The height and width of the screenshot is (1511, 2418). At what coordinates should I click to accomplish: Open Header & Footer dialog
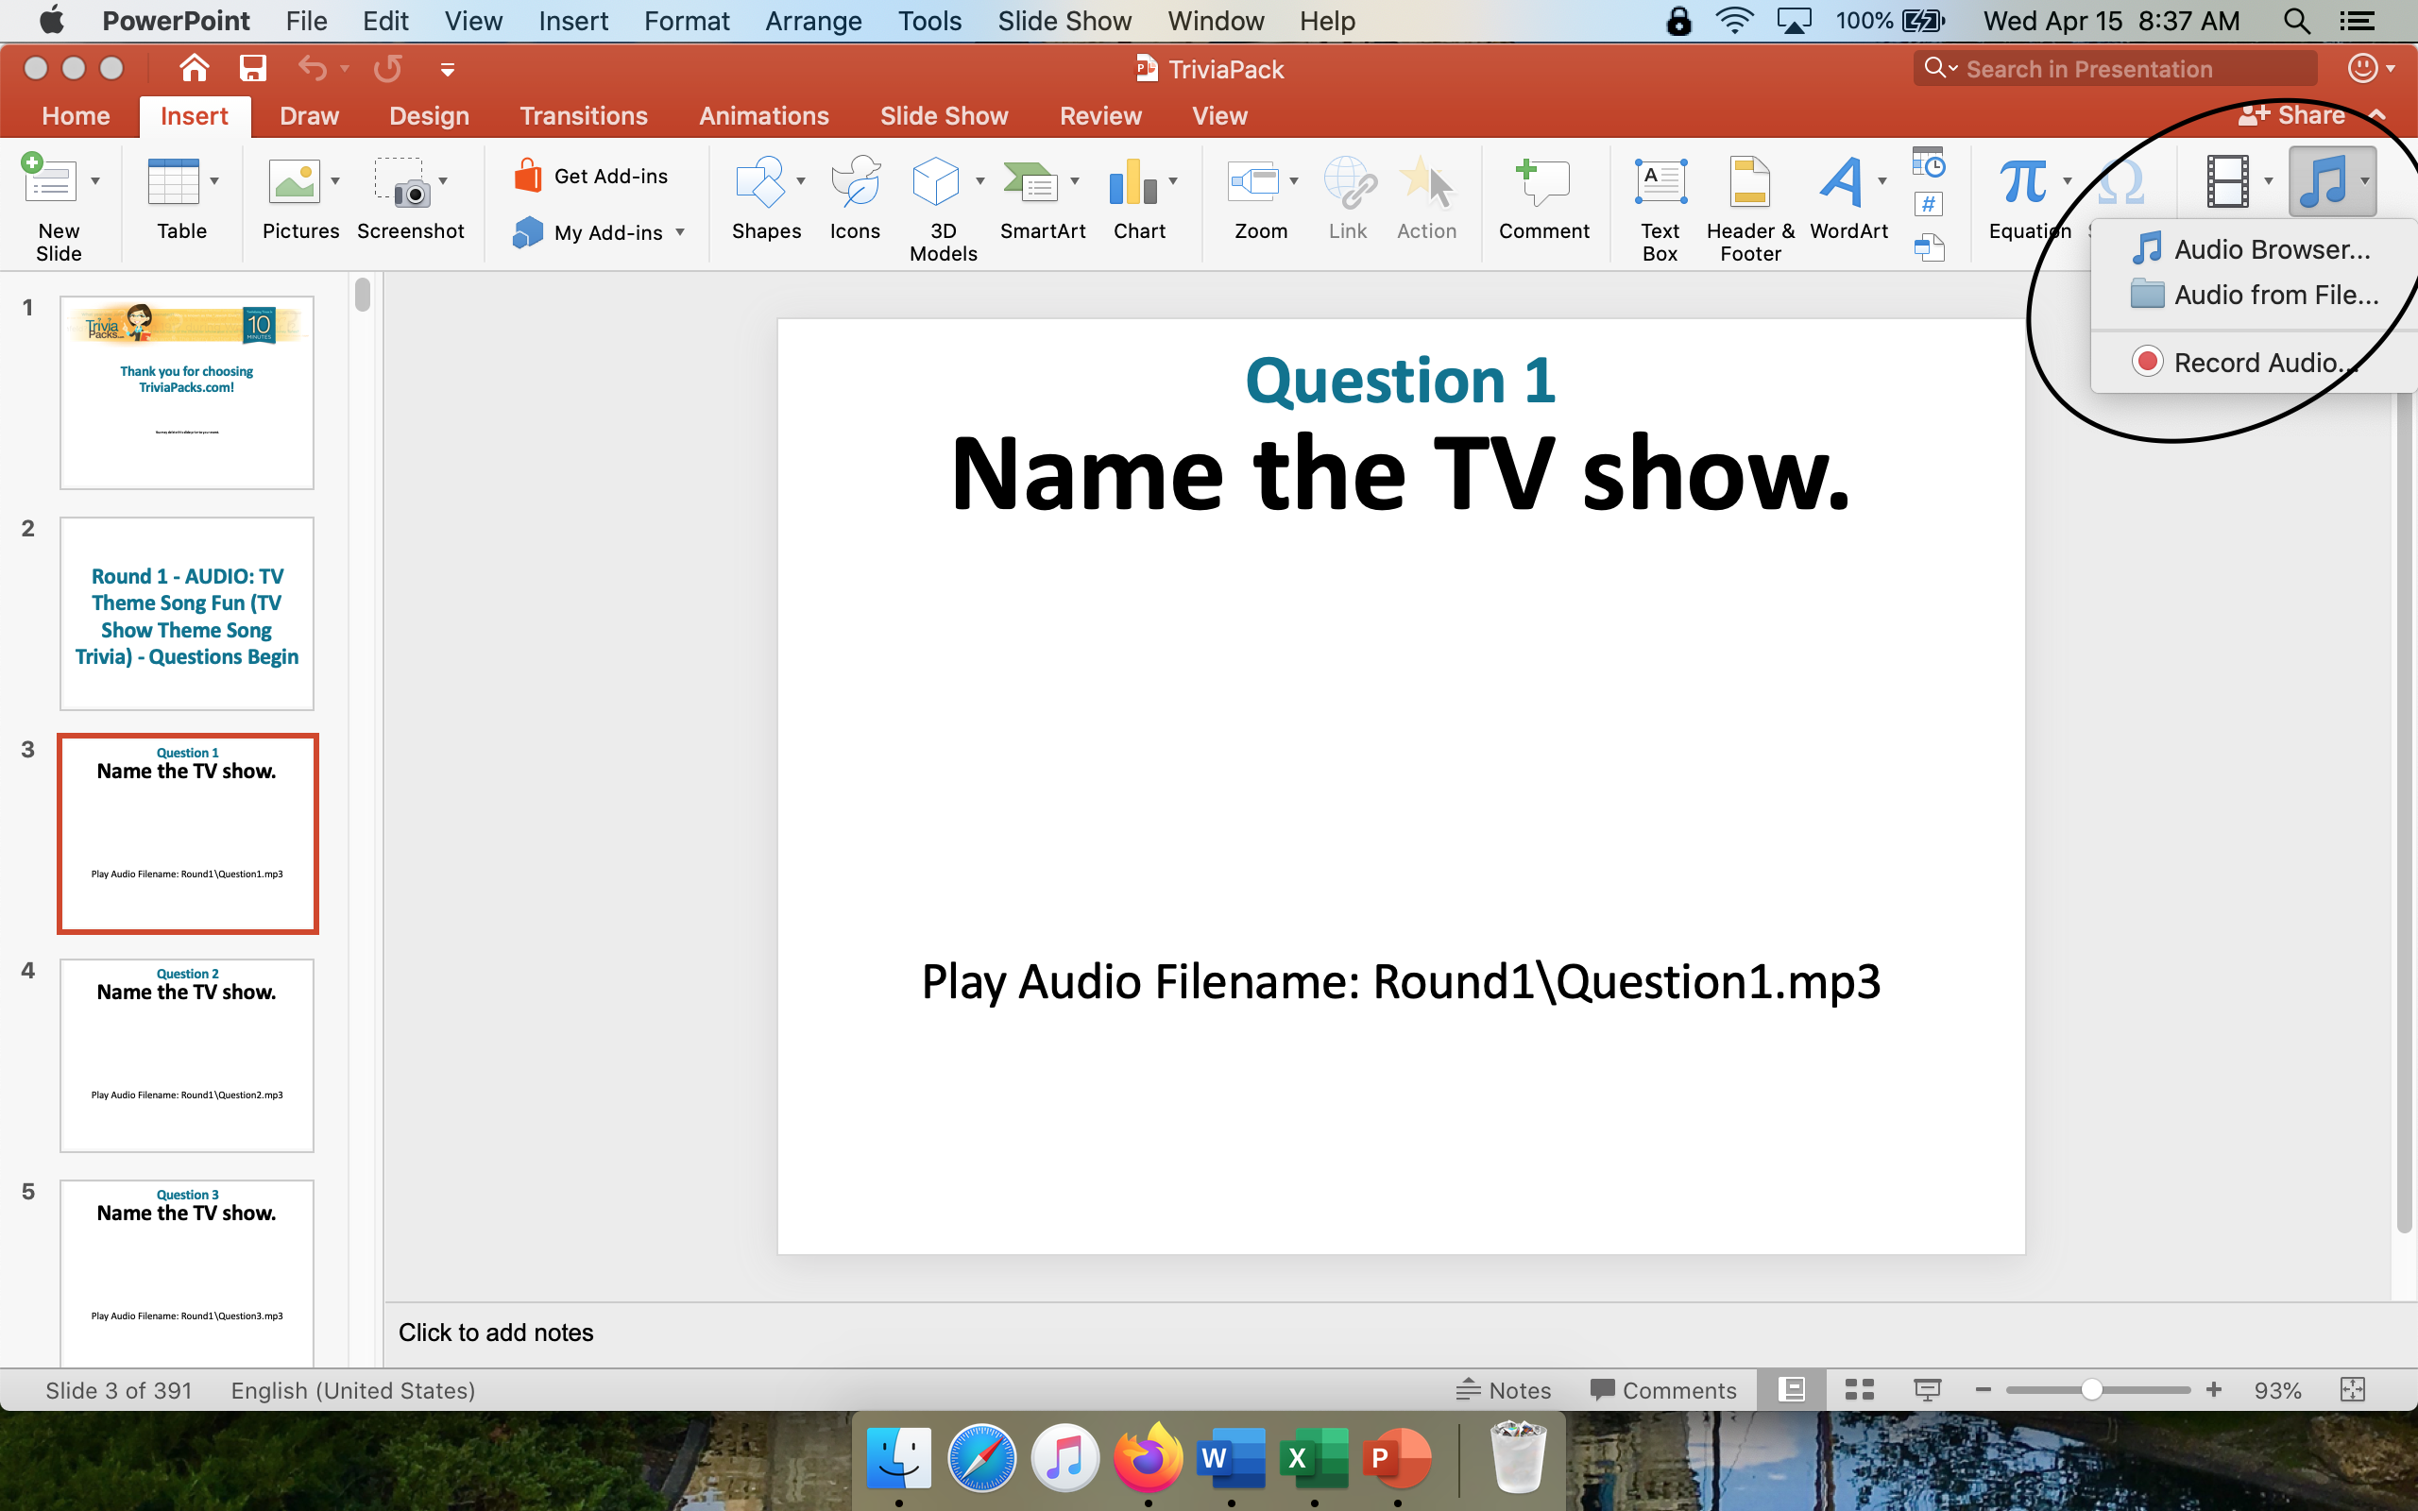(1748, 185)
